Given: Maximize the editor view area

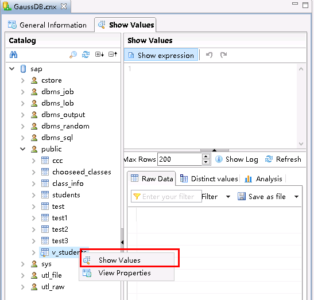Looking at the screenshot, I should click(x=305, y=5).
